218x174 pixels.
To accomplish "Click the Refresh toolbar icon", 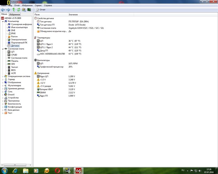I will coord(18,10).
